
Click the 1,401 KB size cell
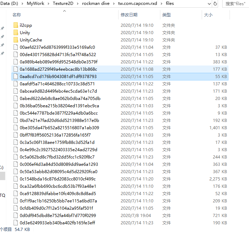(x=218, y=127)
